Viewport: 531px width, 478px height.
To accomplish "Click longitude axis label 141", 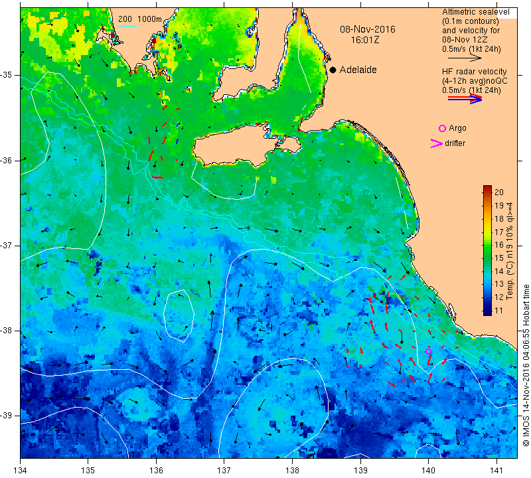I will (x=496, y=470).
